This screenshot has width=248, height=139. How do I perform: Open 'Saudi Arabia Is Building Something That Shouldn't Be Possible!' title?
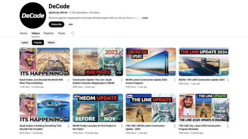click(x=40, y=127)
